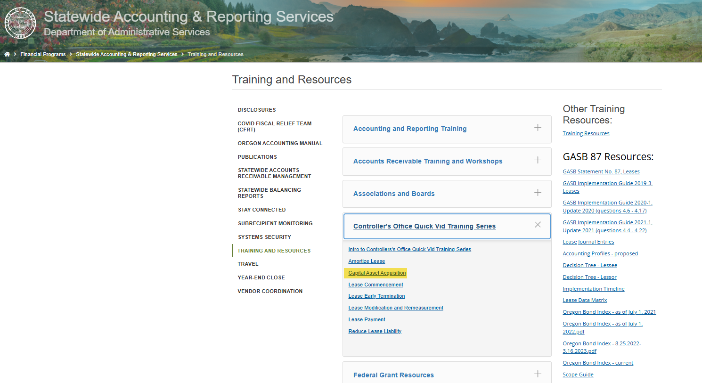Open Oregon Accounting Manual in sidebar
Viewport: 702px width, 383px height.
tap(280, 143)
